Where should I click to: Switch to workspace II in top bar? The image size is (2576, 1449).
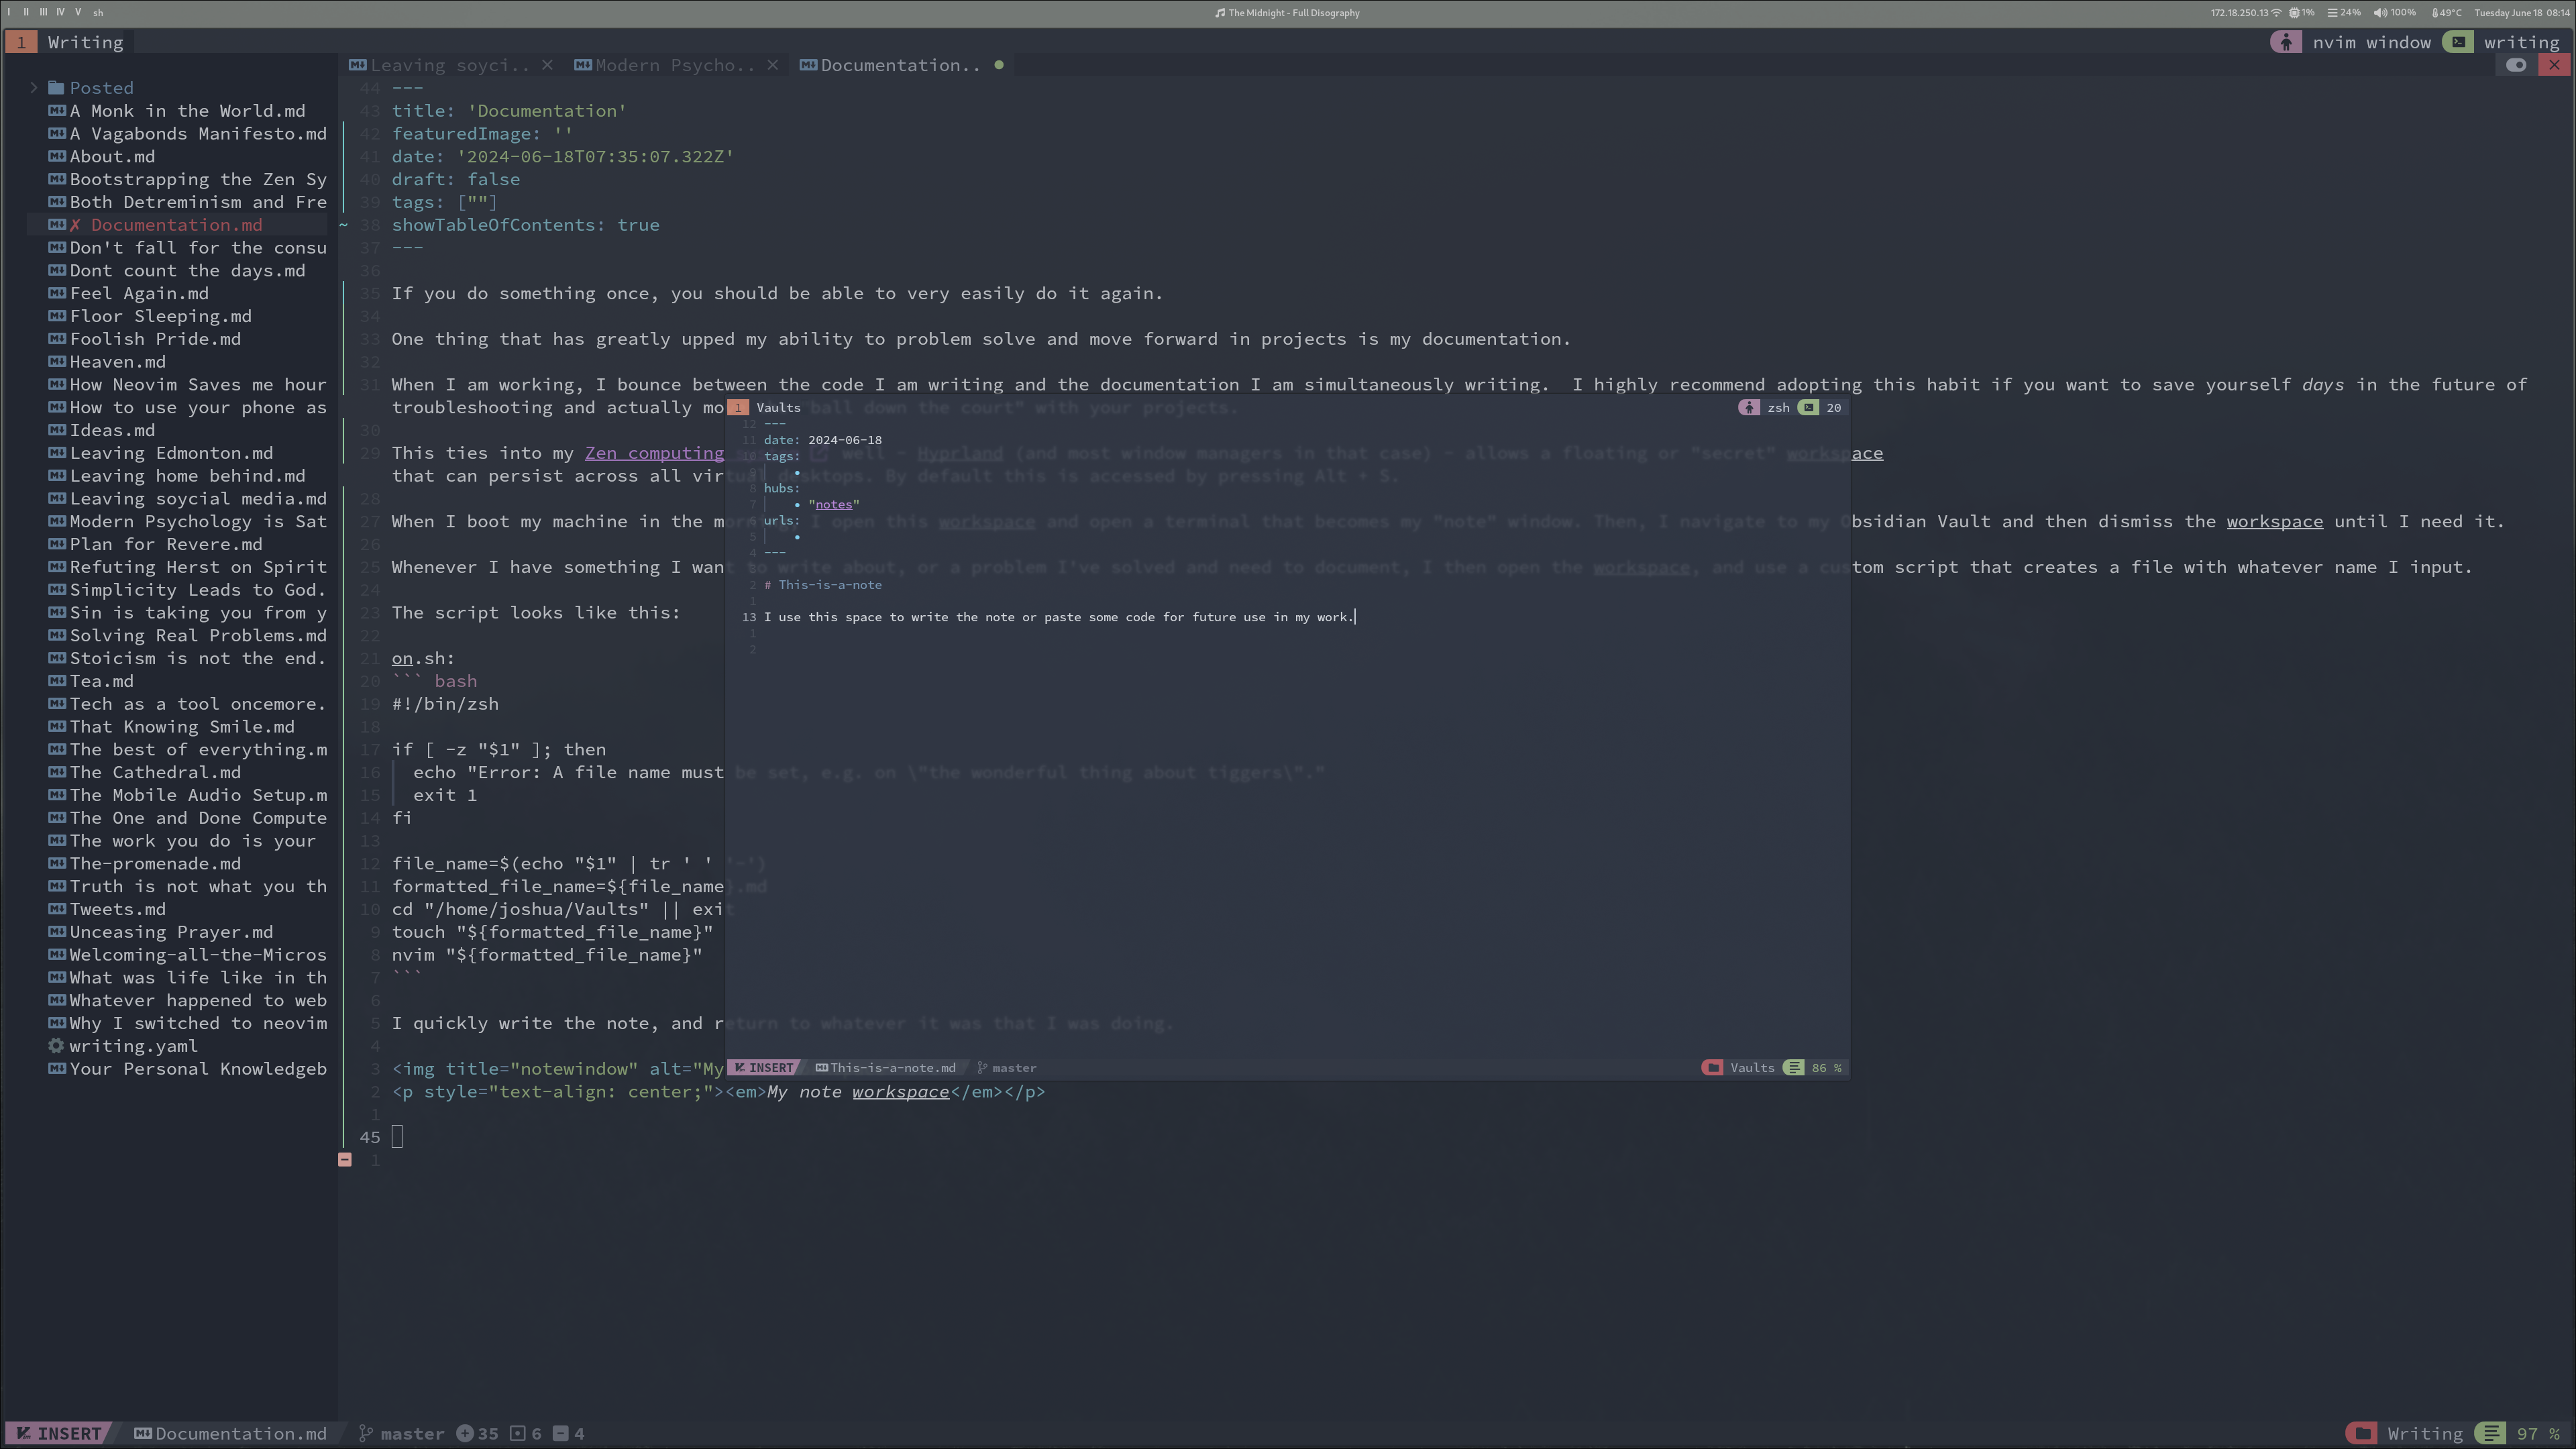[26, 13]
